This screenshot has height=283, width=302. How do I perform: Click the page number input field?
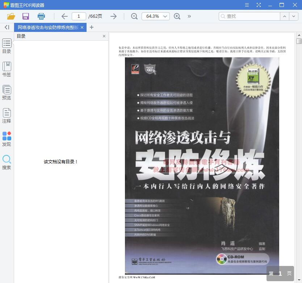tap(80, 16)
